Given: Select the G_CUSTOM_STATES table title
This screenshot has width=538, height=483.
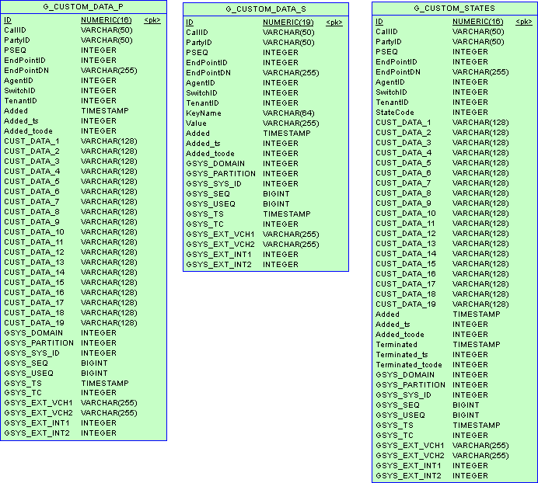Looking at the screenshot, I should point(454,9).
